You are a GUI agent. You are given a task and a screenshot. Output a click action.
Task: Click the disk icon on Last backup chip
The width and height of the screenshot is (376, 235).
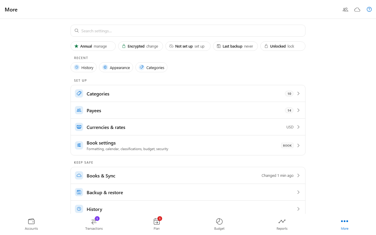click(x=219, y=46)
